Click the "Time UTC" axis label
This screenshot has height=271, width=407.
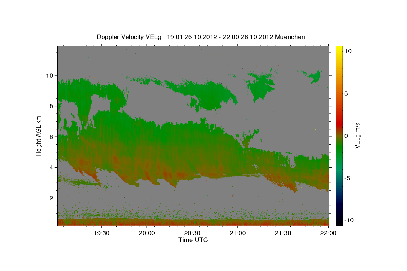click(x=193, y=240)
